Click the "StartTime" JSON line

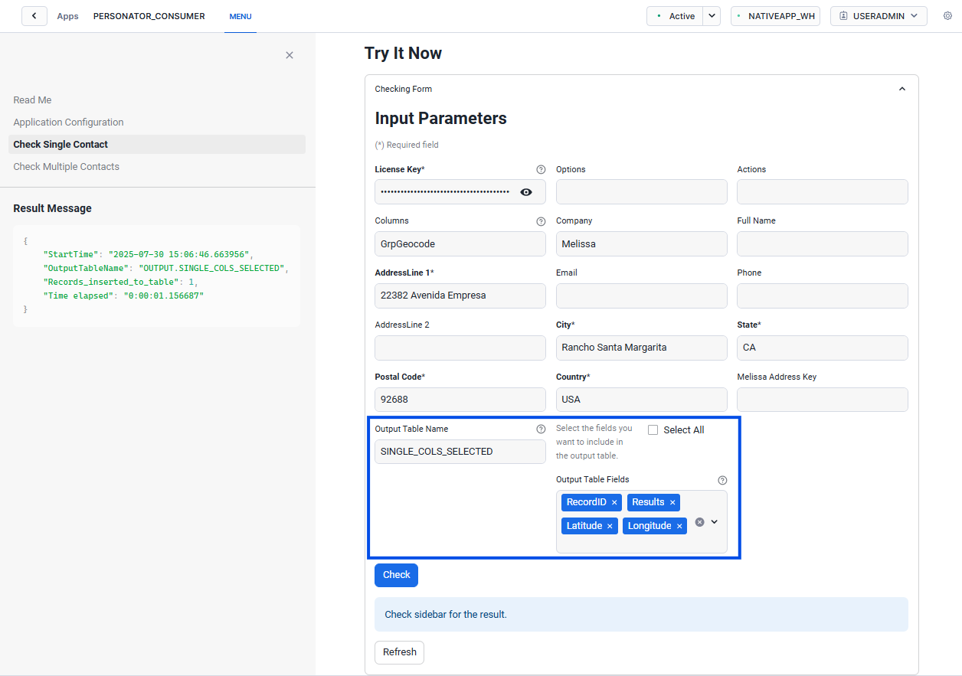(x=148, y=255)
